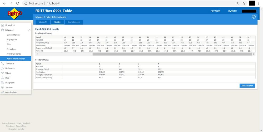Open Rechtliches footer link
Screen dimensions: 263x132
coord(10,126)
